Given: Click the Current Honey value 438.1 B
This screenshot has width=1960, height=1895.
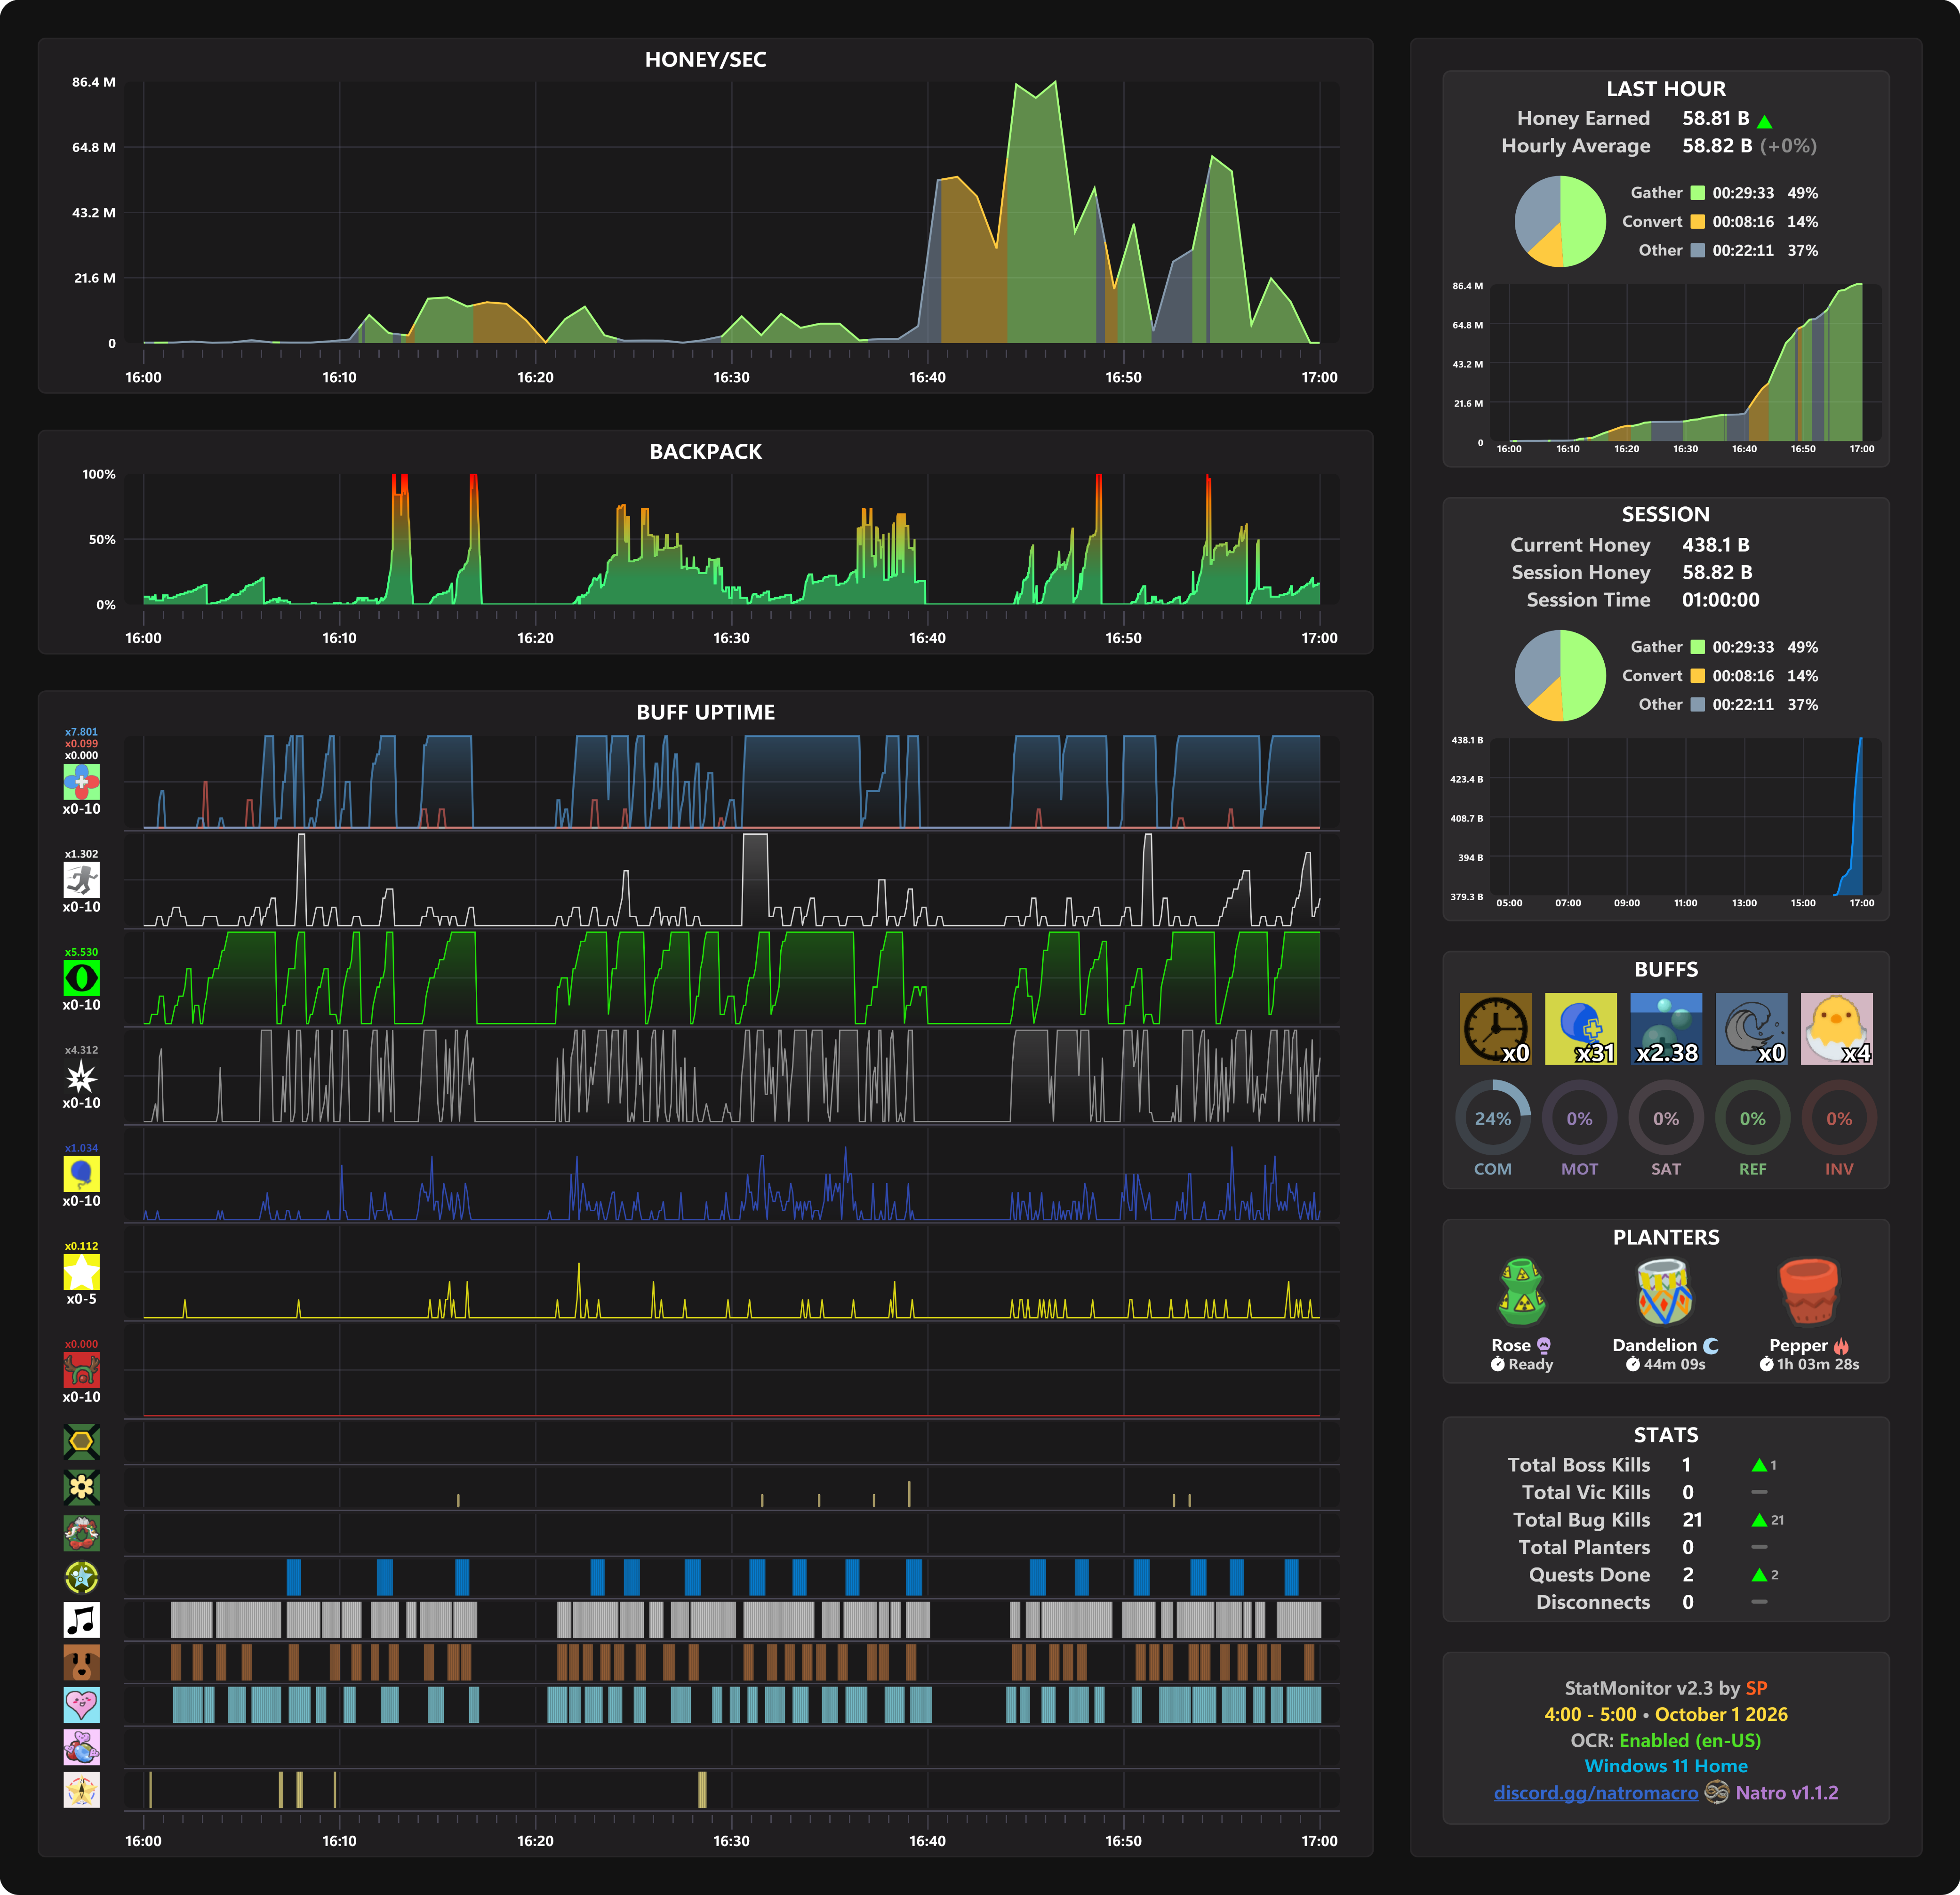Looking at the screenshot, I should pyautogui.click(x=1716, y=545).
